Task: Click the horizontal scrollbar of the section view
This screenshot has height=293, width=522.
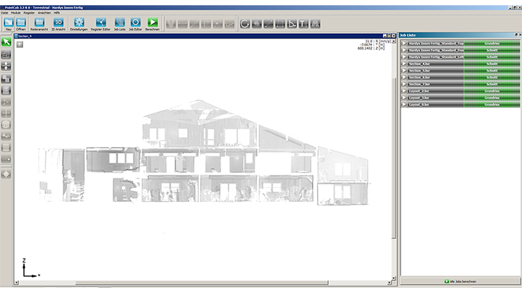Action: [202, 283]
